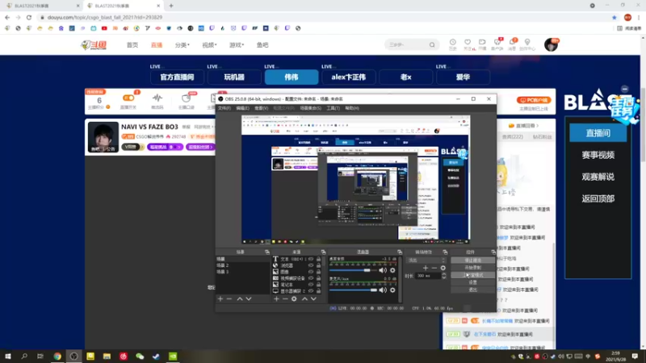
Task: Open the 淡出 transition type dropdown
Action: click(426, 260)
